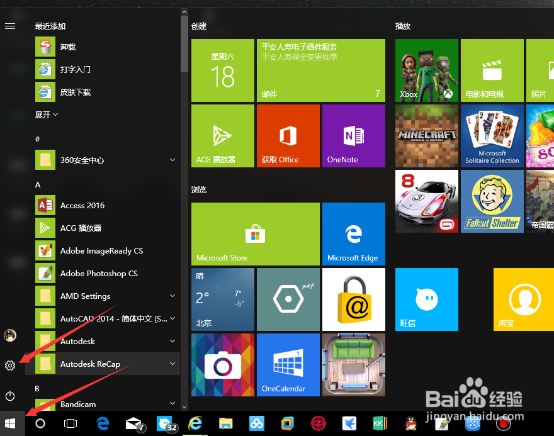Open the camera app tile
This screenshot has height=436, width=554.
pyautogui.click(x=223, y=365)
